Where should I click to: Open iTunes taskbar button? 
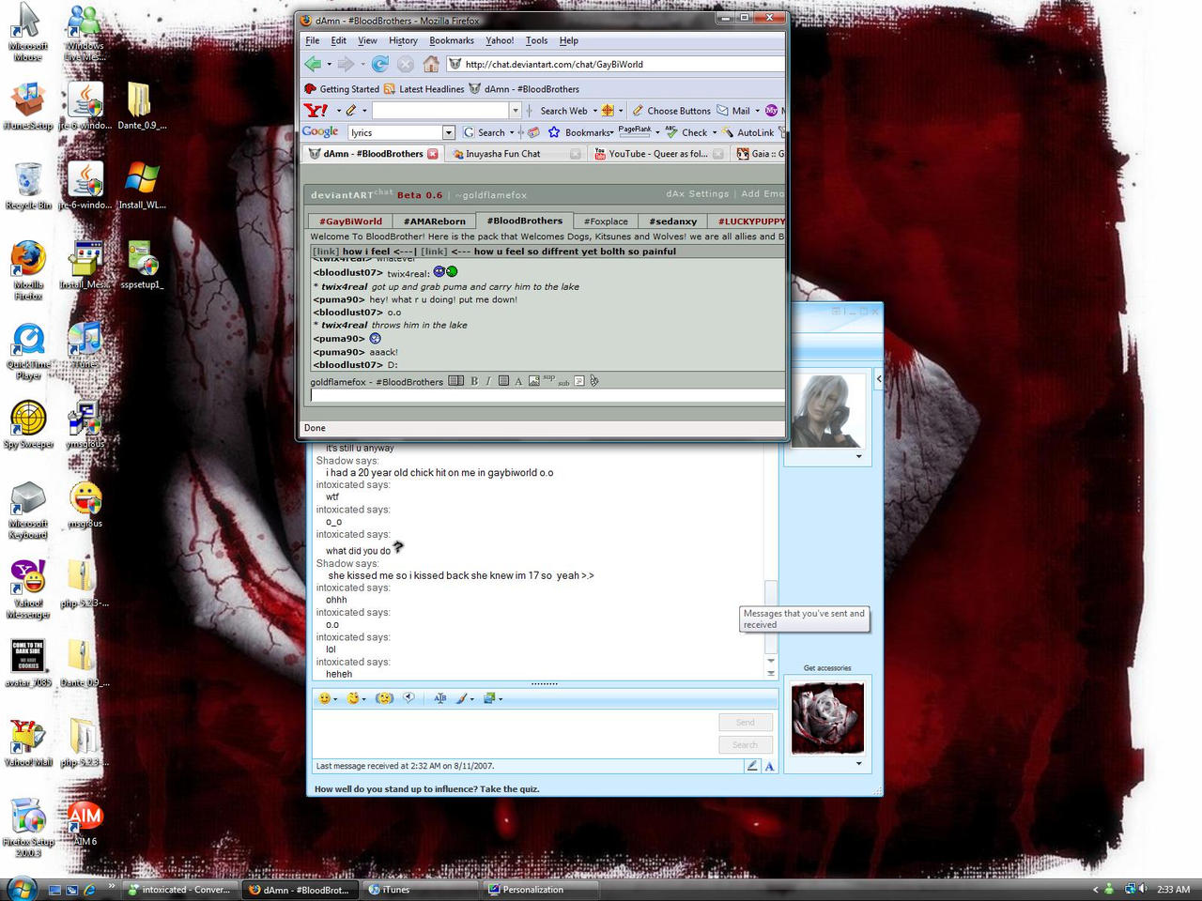click(x=419, y=890)
